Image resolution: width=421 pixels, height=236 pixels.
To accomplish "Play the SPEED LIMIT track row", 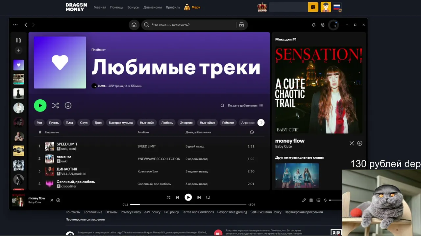I will click(149, 146).
